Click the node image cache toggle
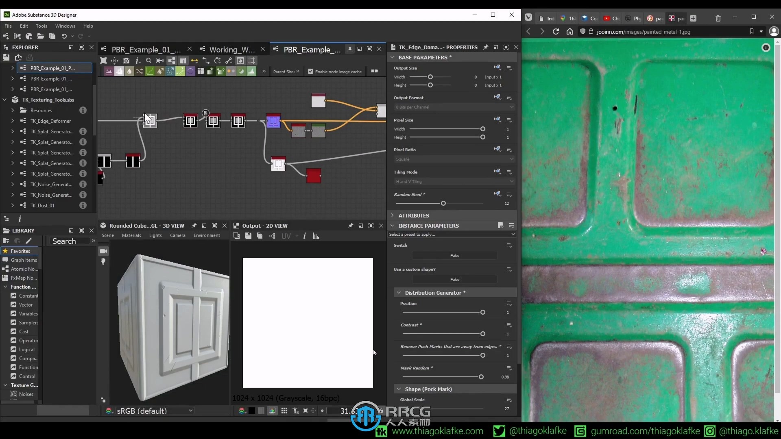 coord(310,71)
